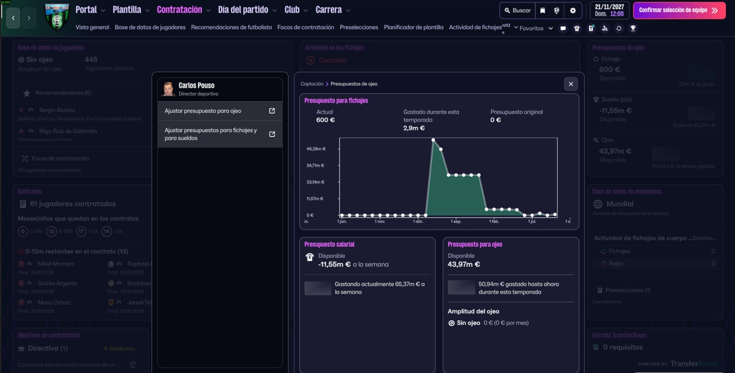Click Ajustar presupuestos para fichajes y para sueldos
Screen dimensions: 735x373
[220, 134]
